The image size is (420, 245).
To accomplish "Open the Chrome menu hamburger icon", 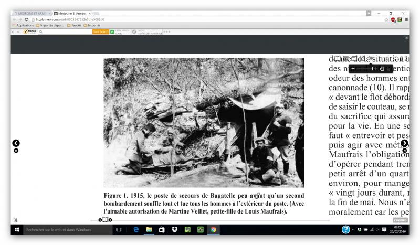I will click(406, 19).
